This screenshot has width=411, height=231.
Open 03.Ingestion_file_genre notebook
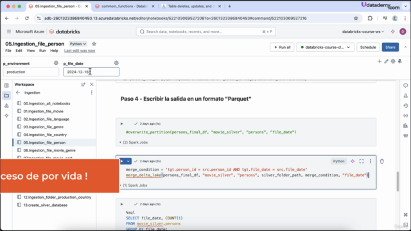tap(43, 127)
